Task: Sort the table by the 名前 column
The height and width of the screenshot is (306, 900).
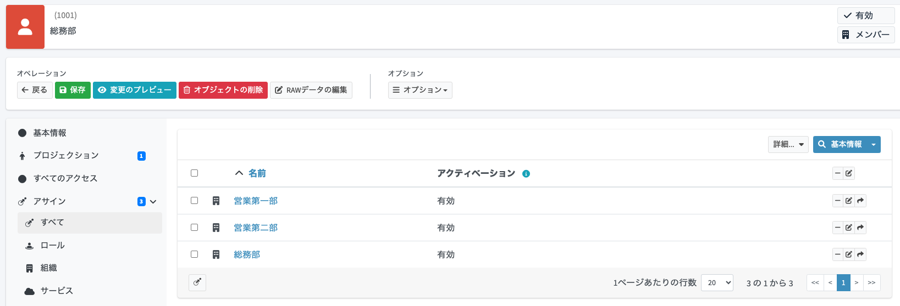Action: pos(257,173)
